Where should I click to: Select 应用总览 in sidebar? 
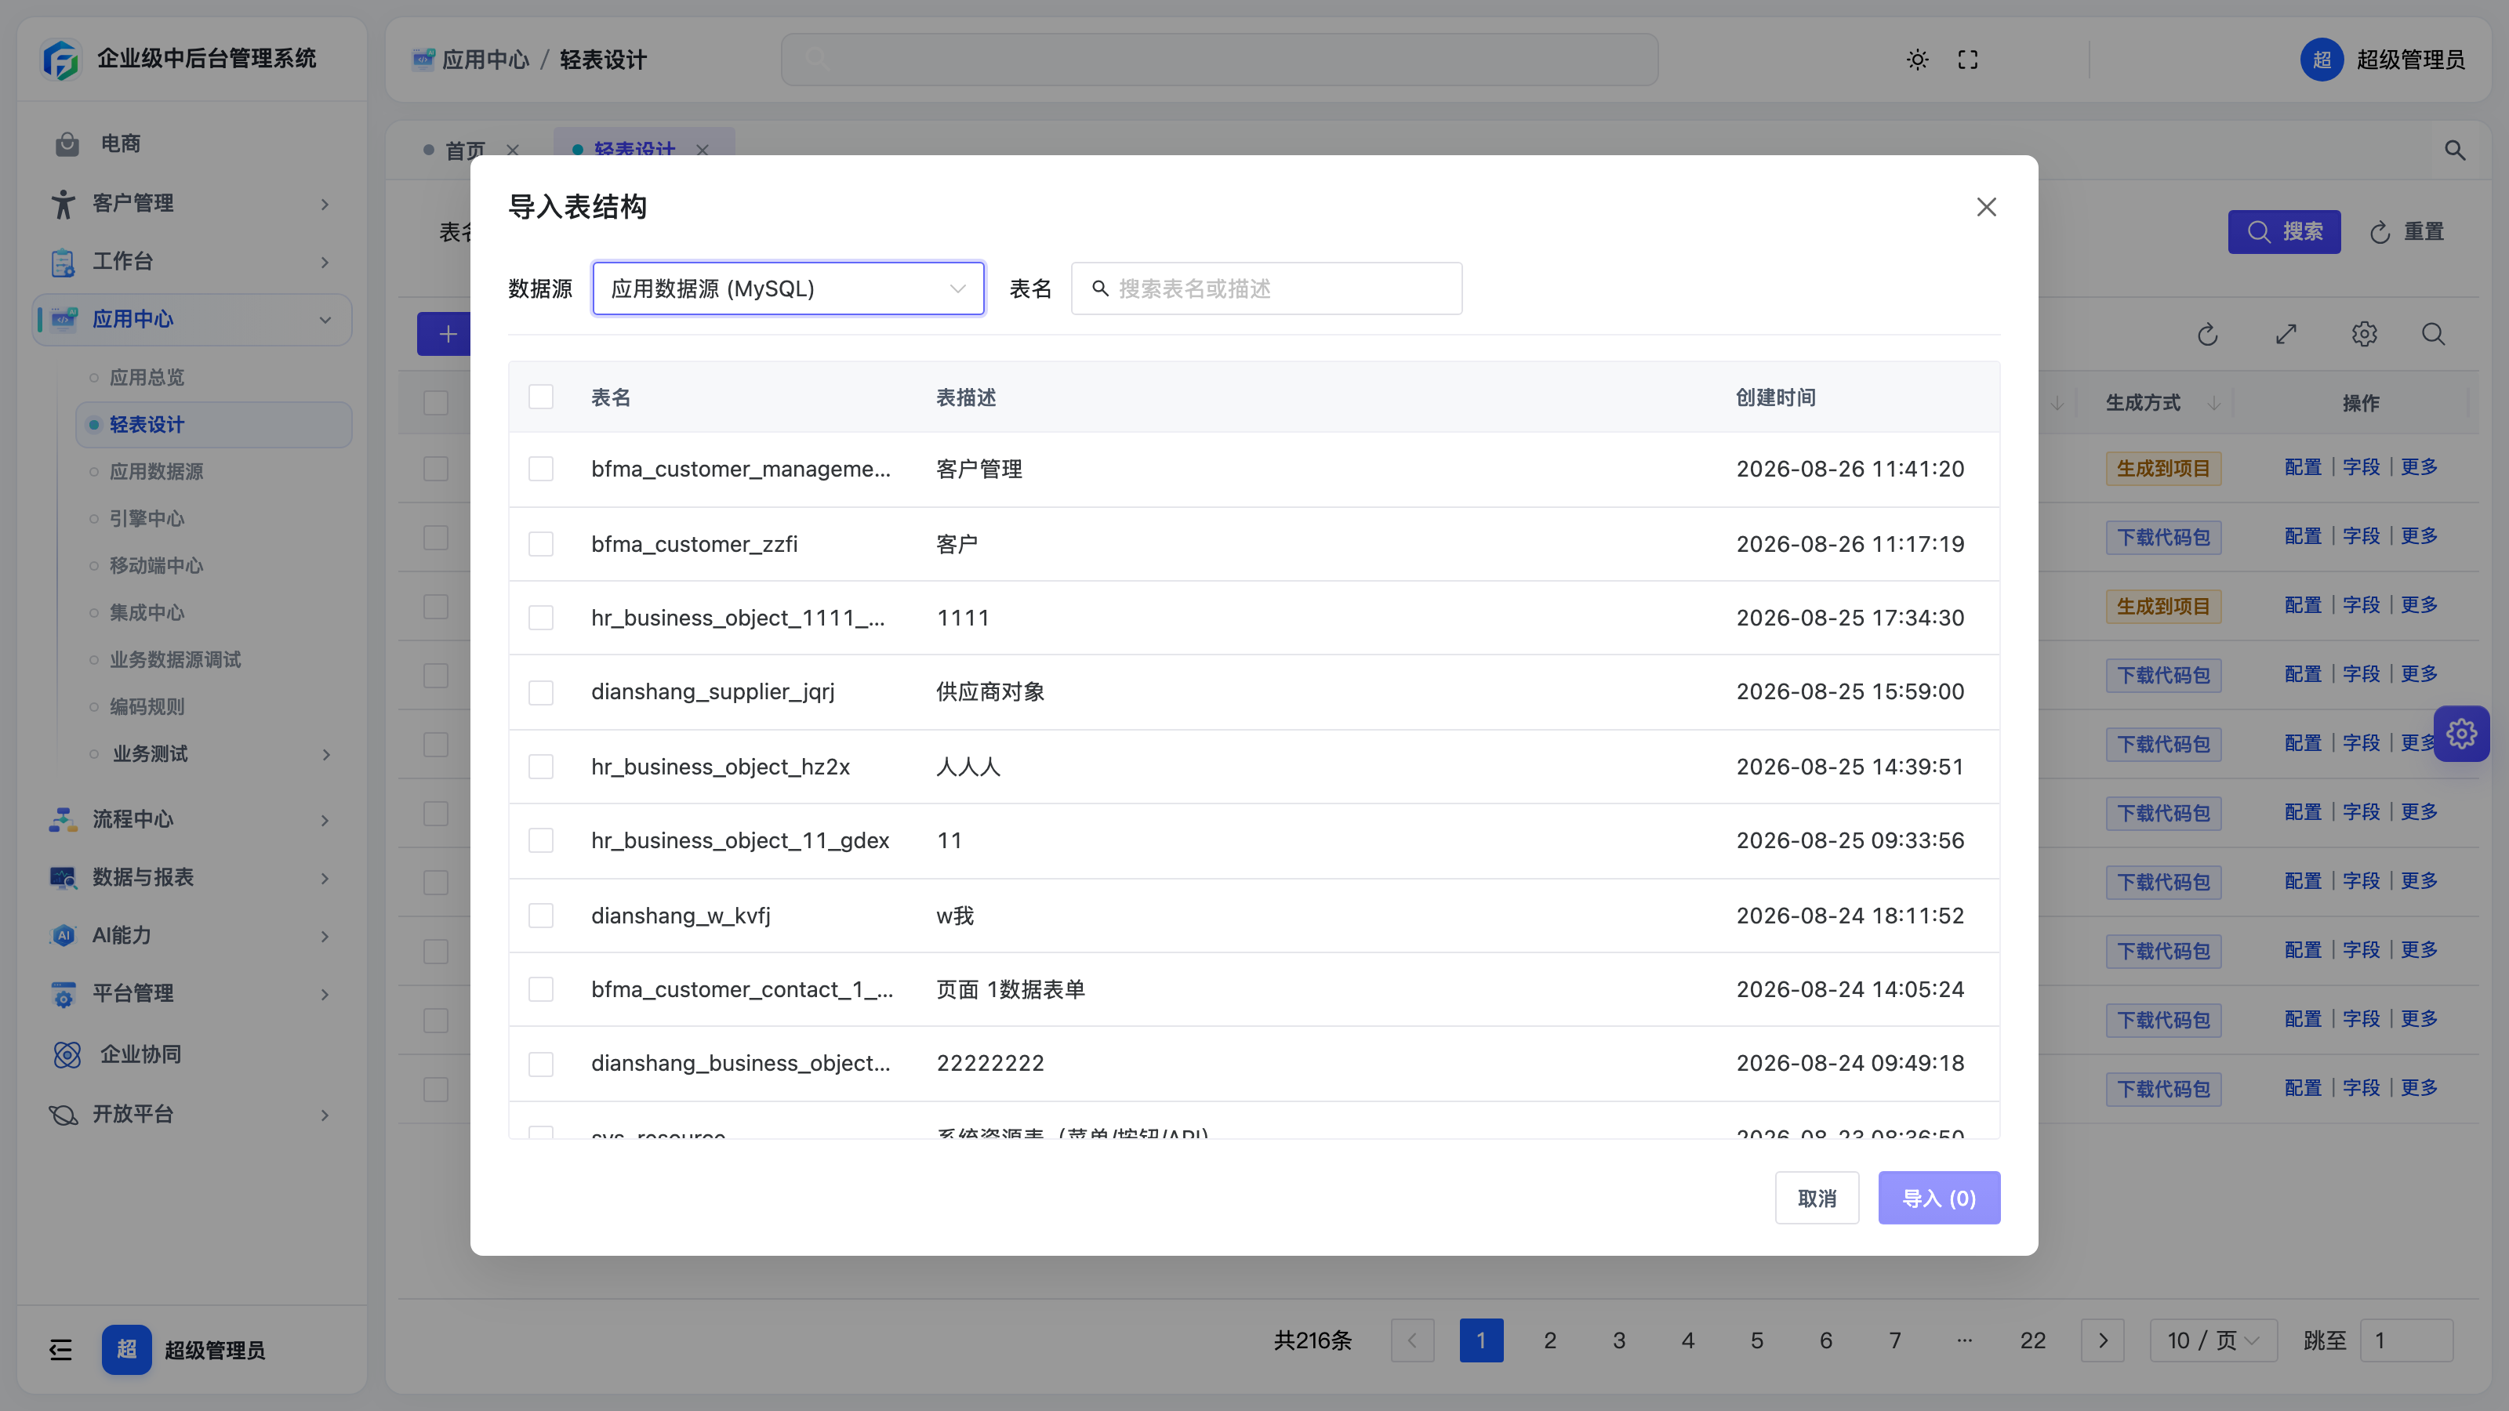click(212, 377)
